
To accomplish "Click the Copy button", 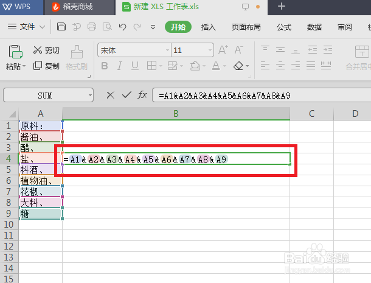I will pos(46,66).
